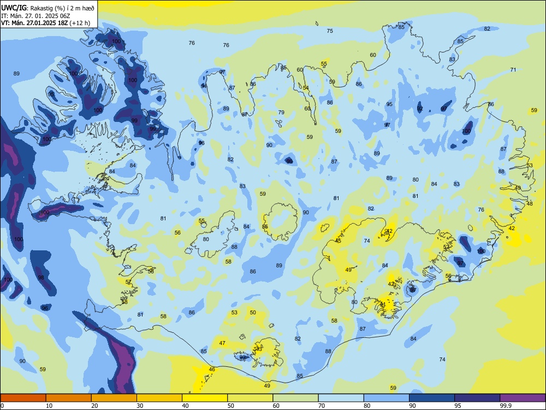Viewport: 546px width, 410px height.
Task: Select the map value '71'
Action: pos(513,70)
